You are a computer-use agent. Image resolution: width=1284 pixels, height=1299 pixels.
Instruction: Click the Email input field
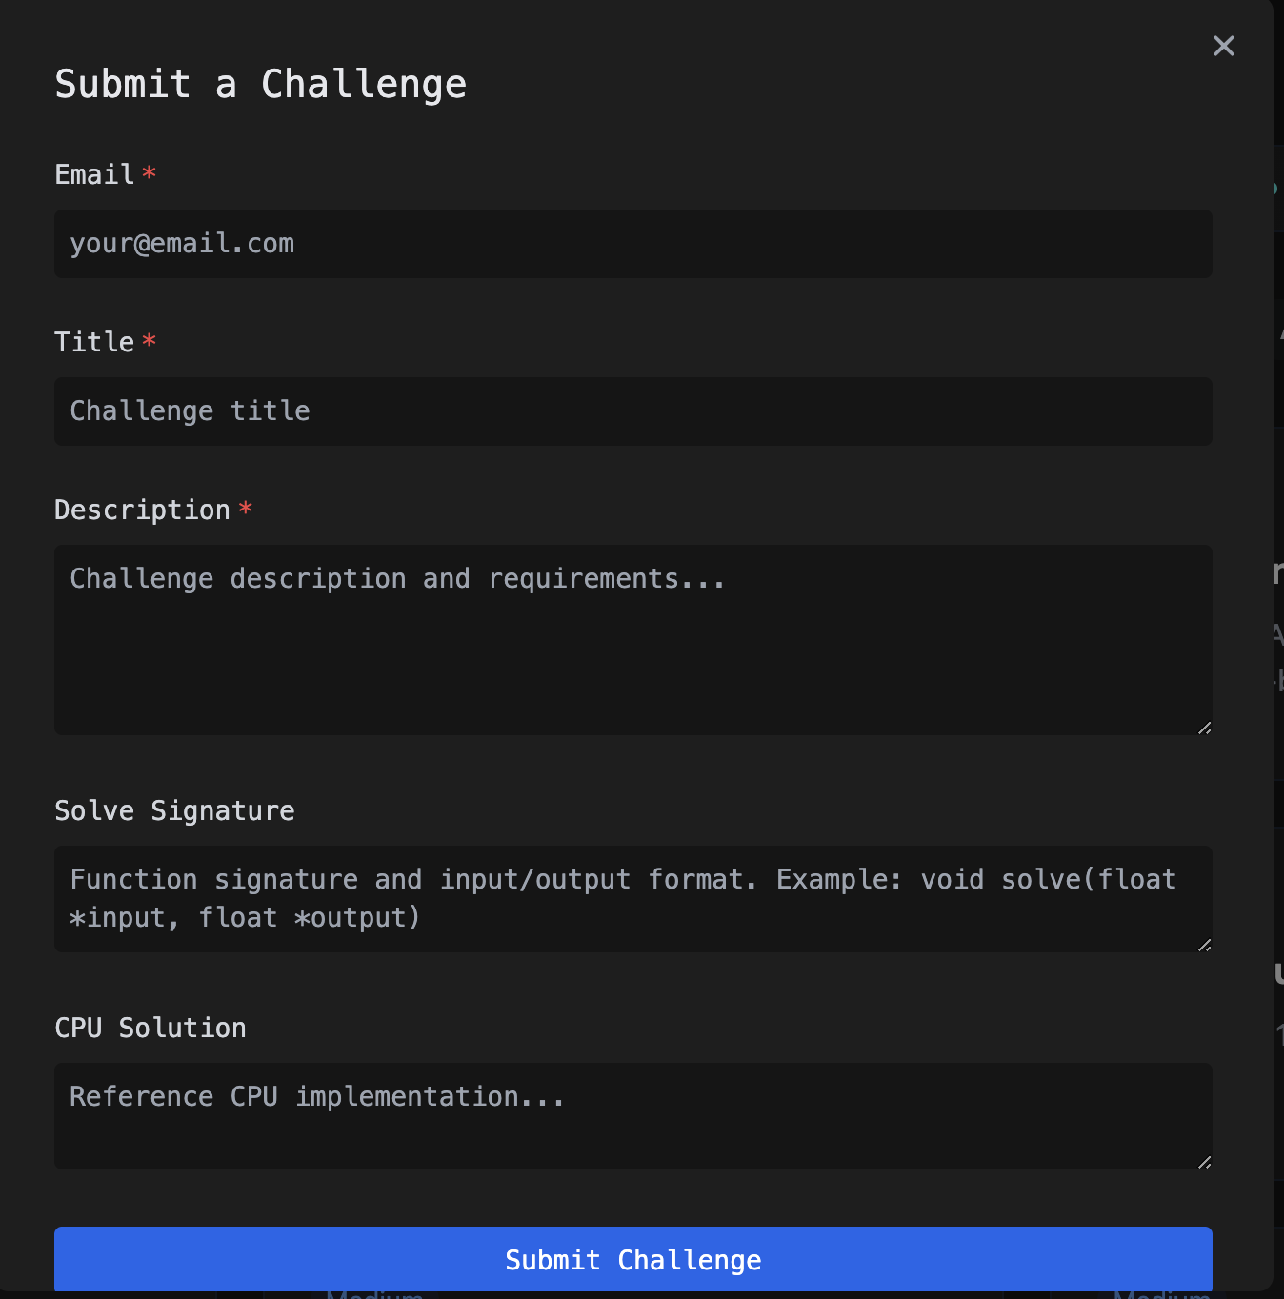(x=632, y=244)
